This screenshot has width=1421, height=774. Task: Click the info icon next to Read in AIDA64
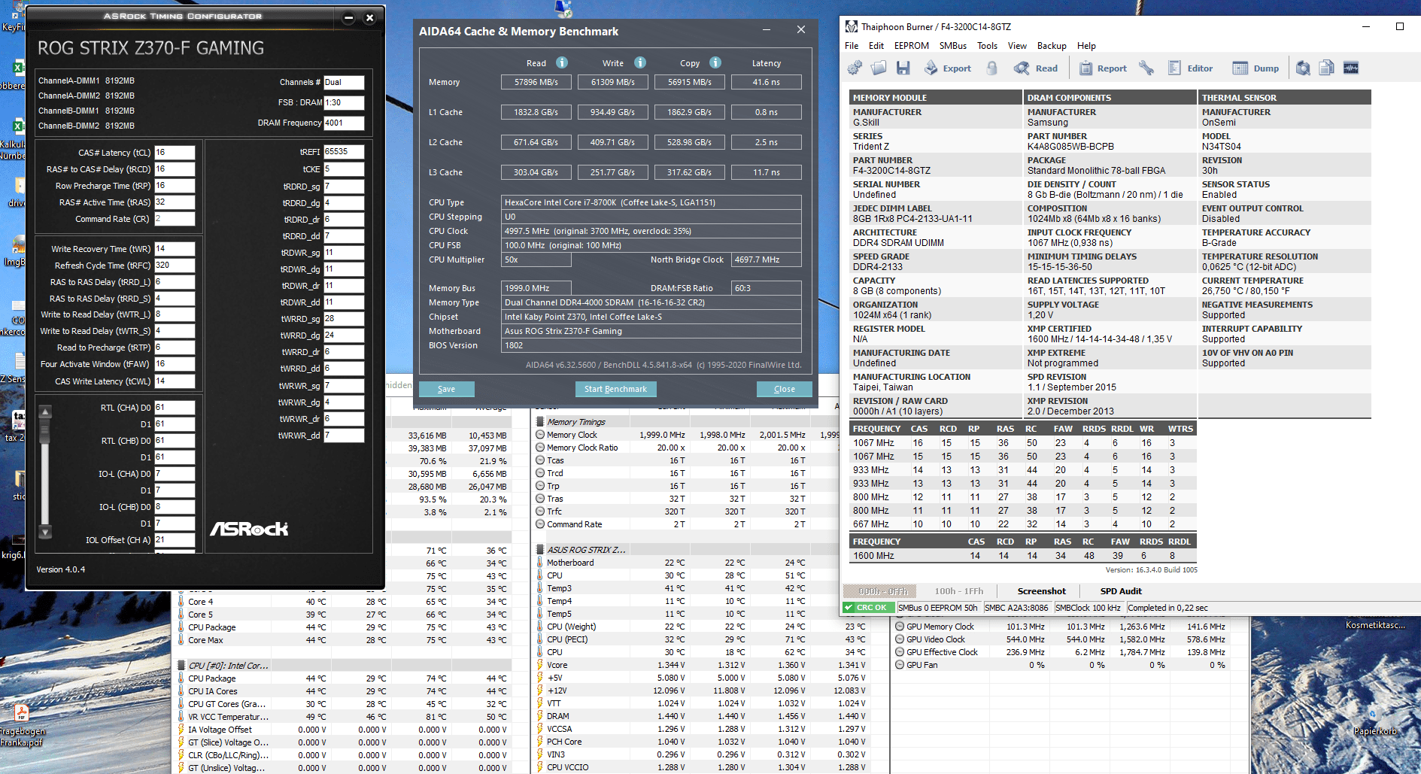coord(562,62)
